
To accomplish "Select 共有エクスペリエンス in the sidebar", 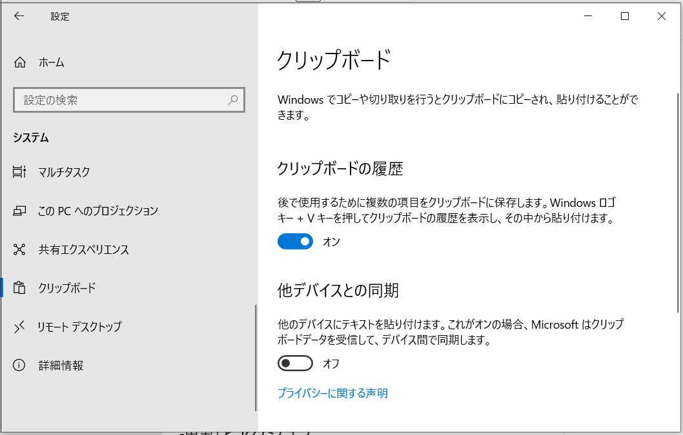I will [x=83, y=249].
